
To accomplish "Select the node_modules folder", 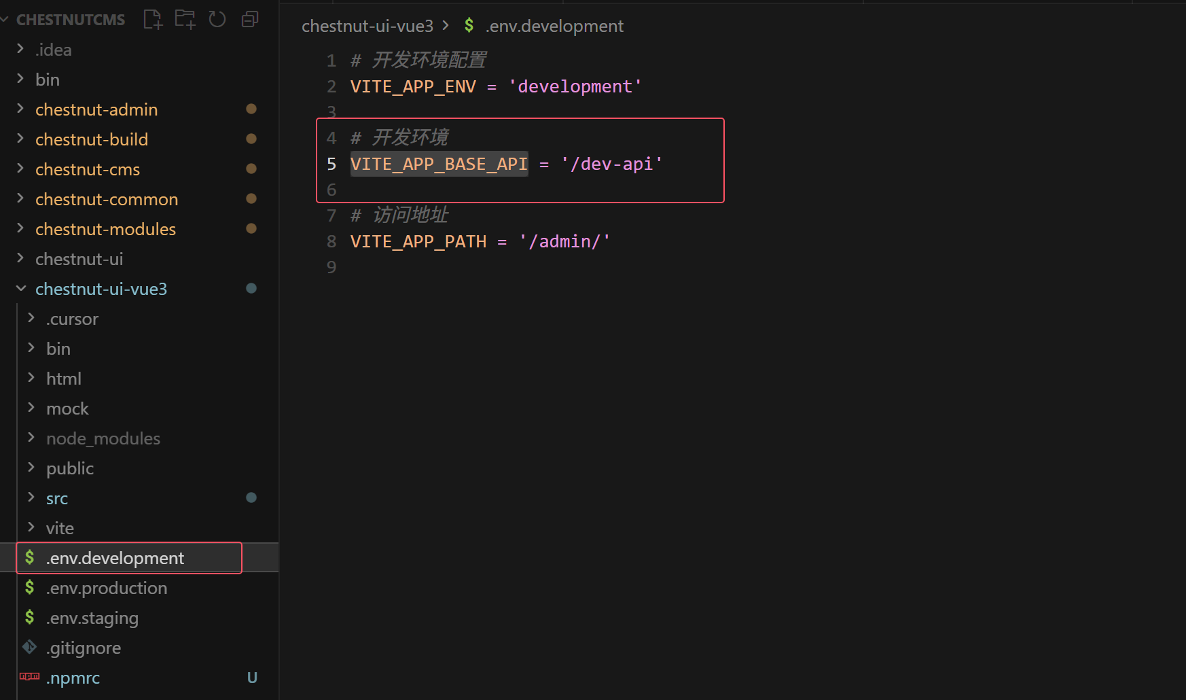I will pos(103,439).
